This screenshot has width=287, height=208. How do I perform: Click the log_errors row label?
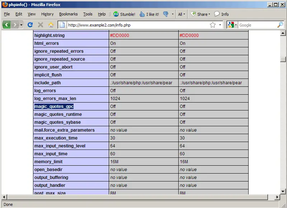[x=45, y=91]
